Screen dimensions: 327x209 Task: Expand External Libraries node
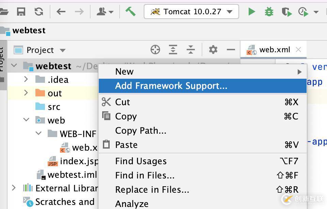coord(14,188)
